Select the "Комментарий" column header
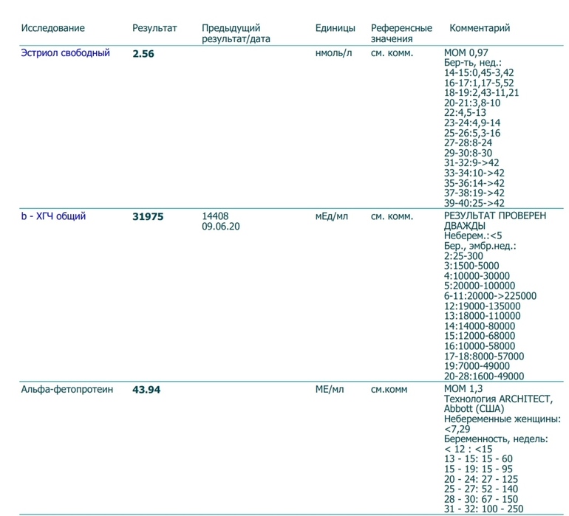Screen dimensions: 569x516 coord(480,28)
